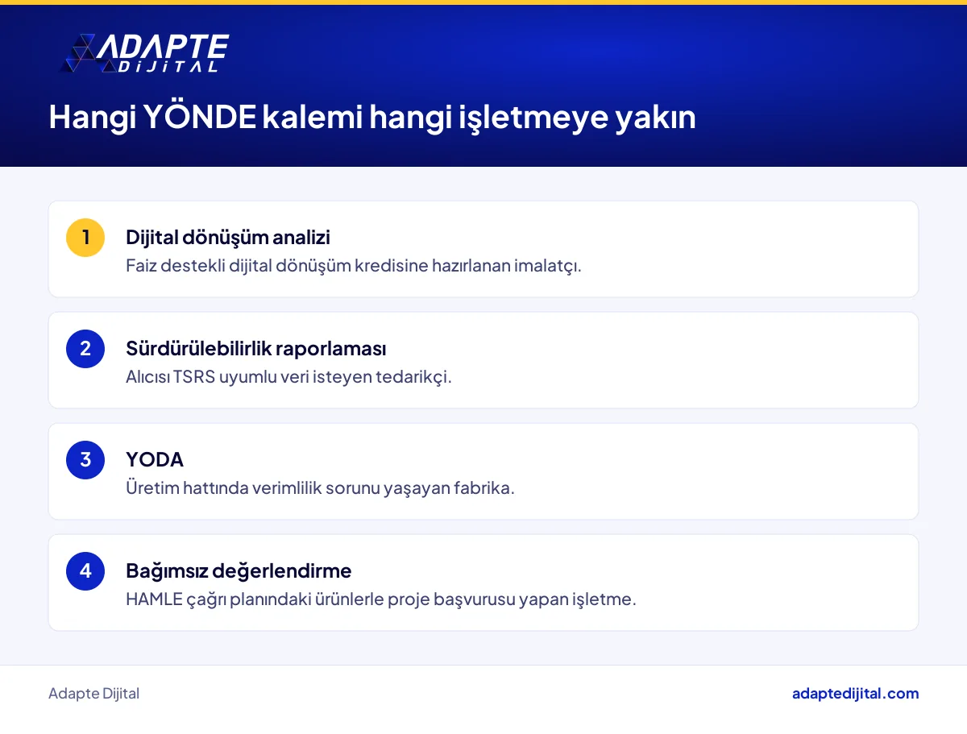
Task: Open the adaptedijital.com link
Action: (x=856, y=694)
